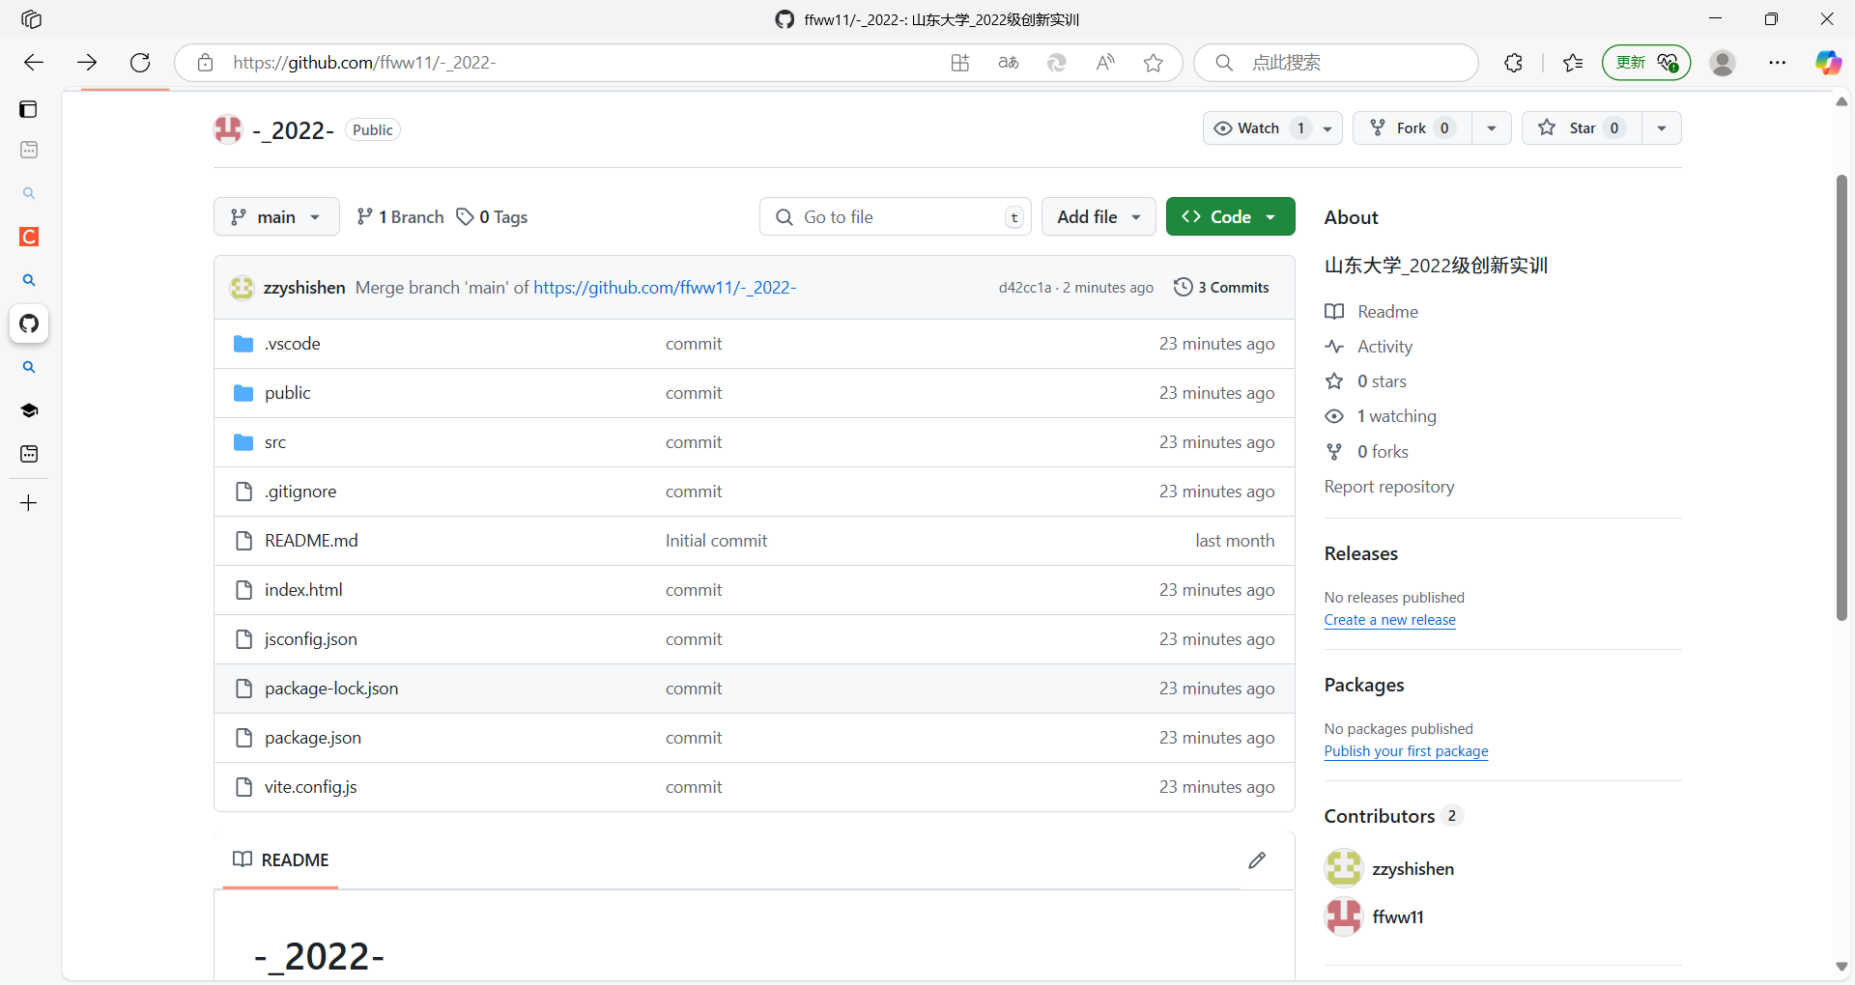Screen dimensions: 1855x985
Task: View the 0 Tags page
Action: [492, 216]
